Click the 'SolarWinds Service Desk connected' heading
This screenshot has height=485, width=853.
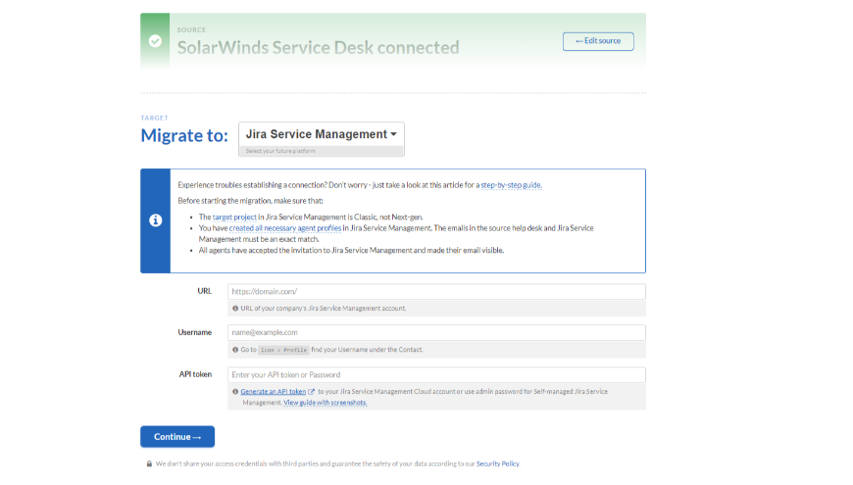pyautogui.click(x=319, y=47)
